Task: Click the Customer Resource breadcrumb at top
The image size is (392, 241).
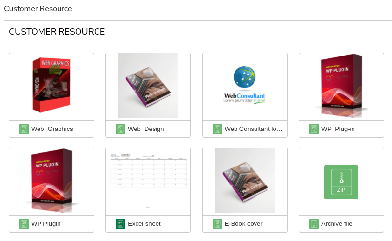Action: (38, 9)
